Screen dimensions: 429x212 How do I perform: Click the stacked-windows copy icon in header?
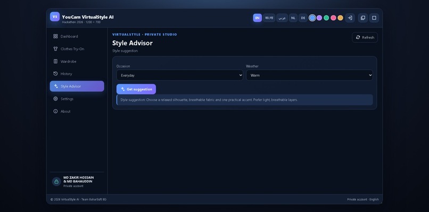coord(363,18)
